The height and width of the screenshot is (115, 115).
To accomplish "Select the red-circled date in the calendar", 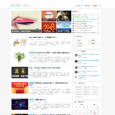I will click(x=95, y=113).
